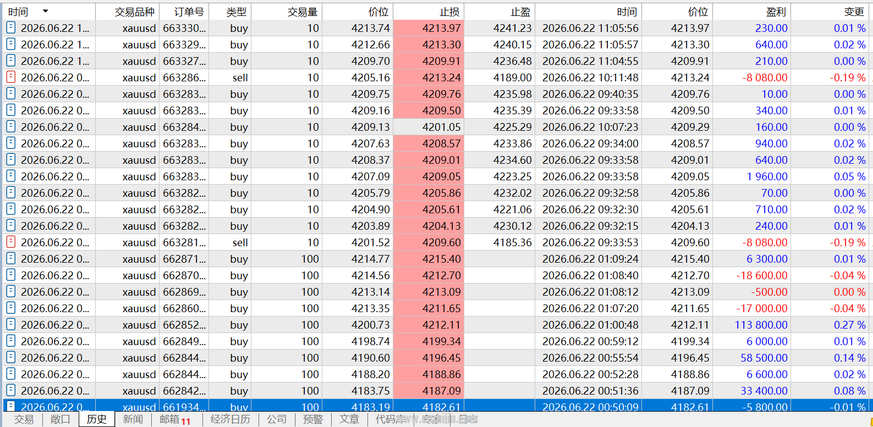This screenshot has height=427, width=873.
Task: Click the row icon of buy order 663327
Action: tap(10, 60)
